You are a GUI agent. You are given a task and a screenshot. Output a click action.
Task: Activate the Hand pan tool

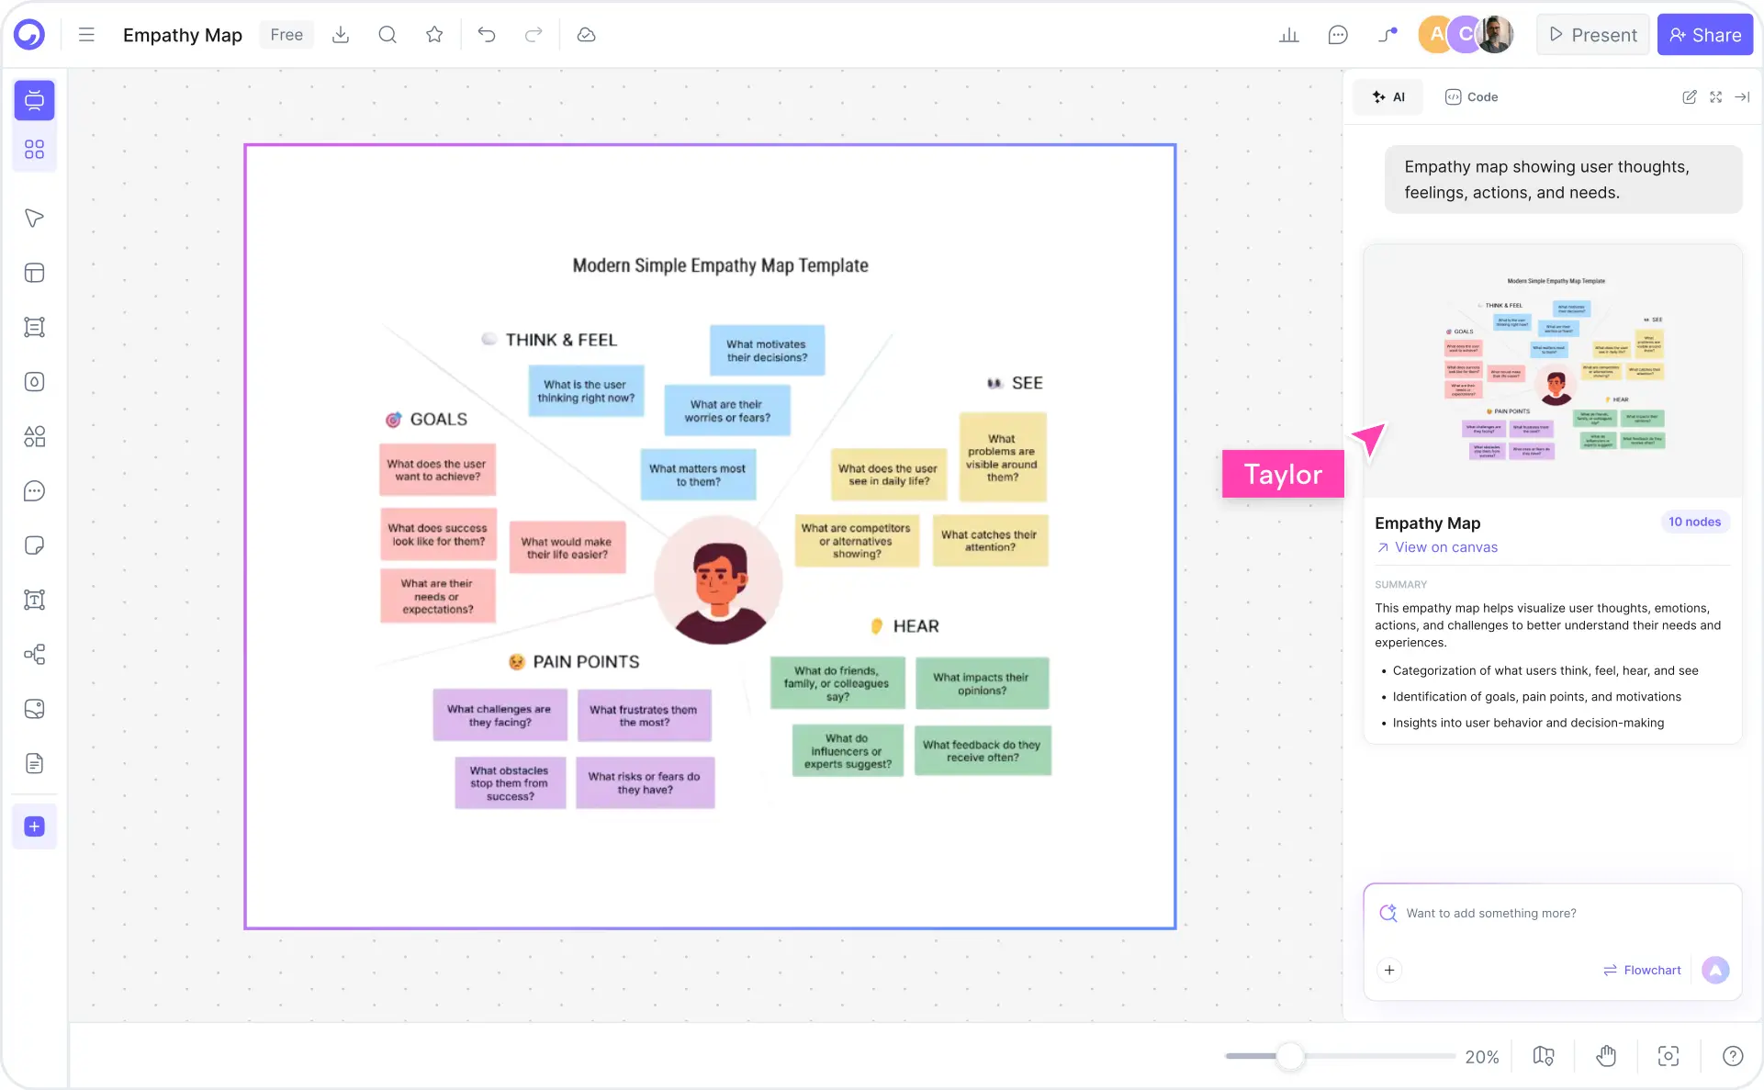pyautogui.click(x=1605, y=1056)
